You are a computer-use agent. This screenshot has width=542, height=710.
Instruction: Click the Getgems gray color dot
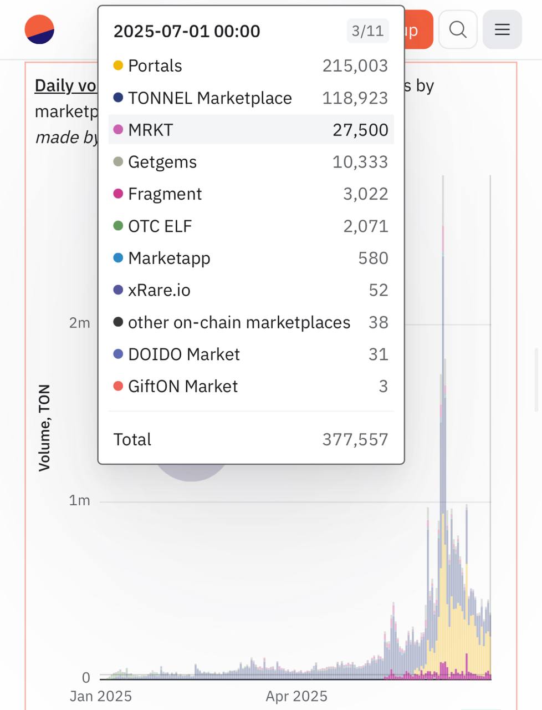click(118, 162)
